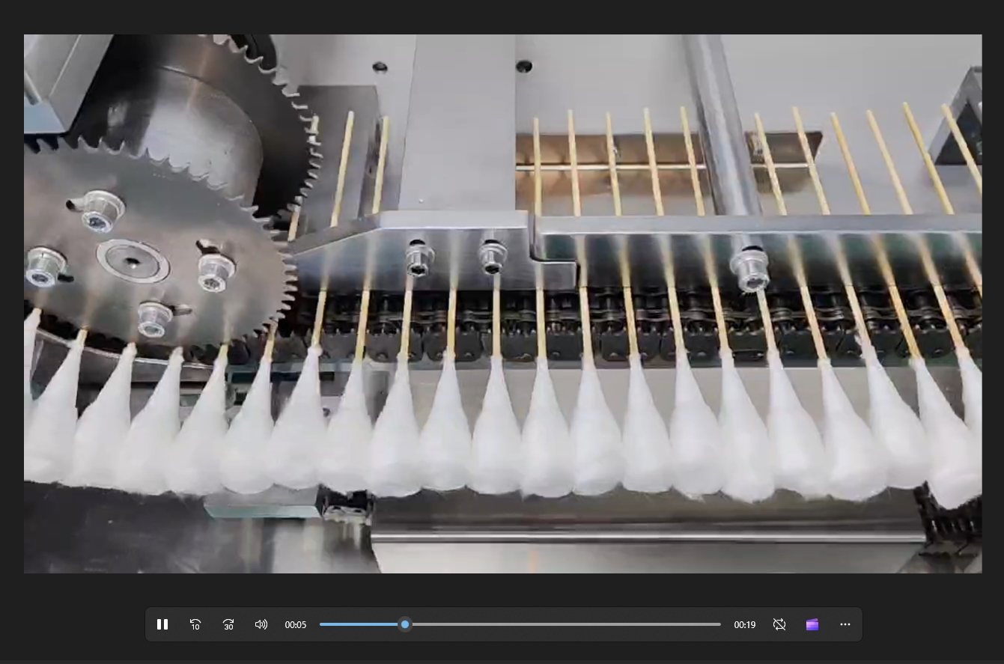This screenshot has width=1004, height=664.
Task: Click the 00:05 elapsed time label
Action: tap(296, 624)
